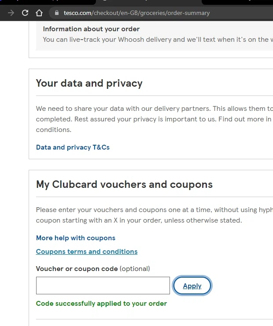Click the Whoosh delivery live-track text
Screen dimensions: 273x326
154,40
